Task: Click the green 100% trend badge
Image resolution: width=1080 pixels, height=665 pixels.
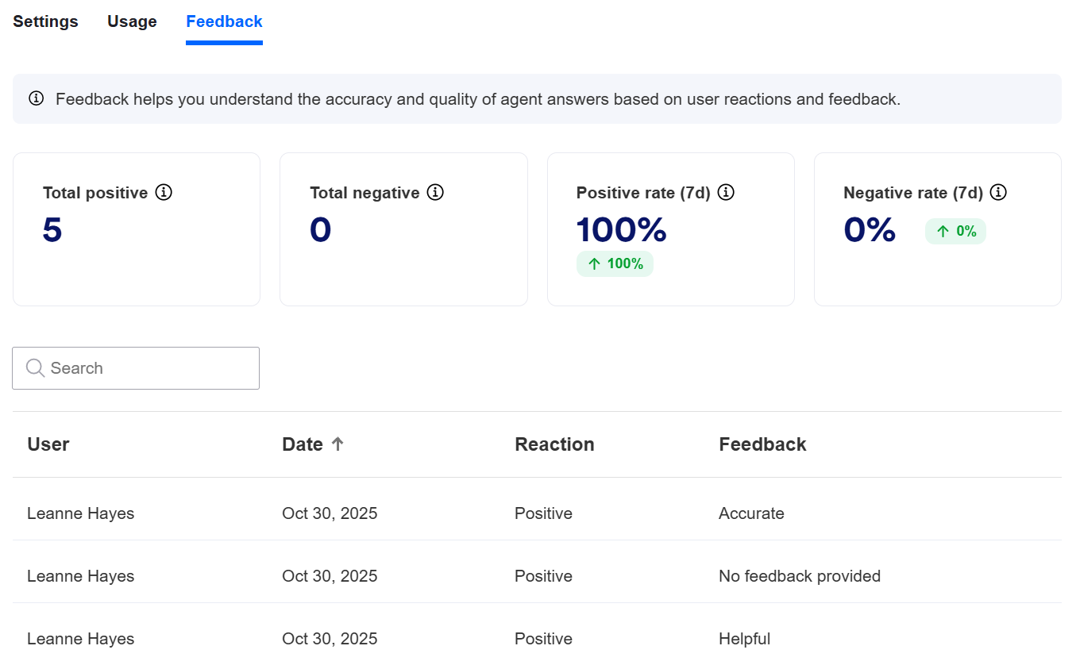Action: [615, 264]
